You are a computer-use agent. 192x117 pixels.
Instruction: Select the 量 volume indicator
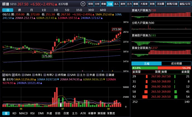click(x=6, y=113)
